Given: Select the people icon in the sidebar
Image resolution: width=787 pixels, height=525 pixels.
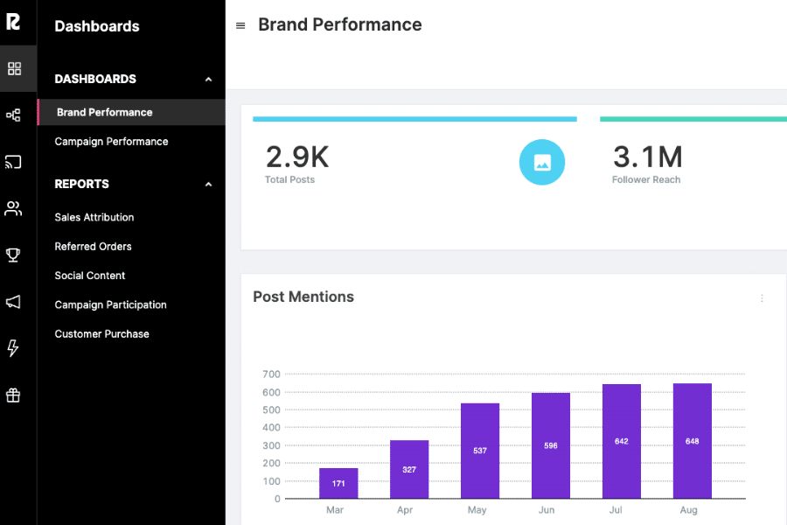Looking at the screenshot, I should coord(14,208).
